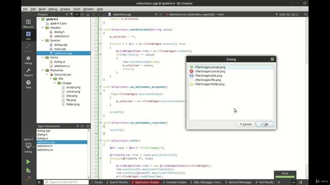Collapse the qtwb-6-3 project node

click(x=39, y=19)
